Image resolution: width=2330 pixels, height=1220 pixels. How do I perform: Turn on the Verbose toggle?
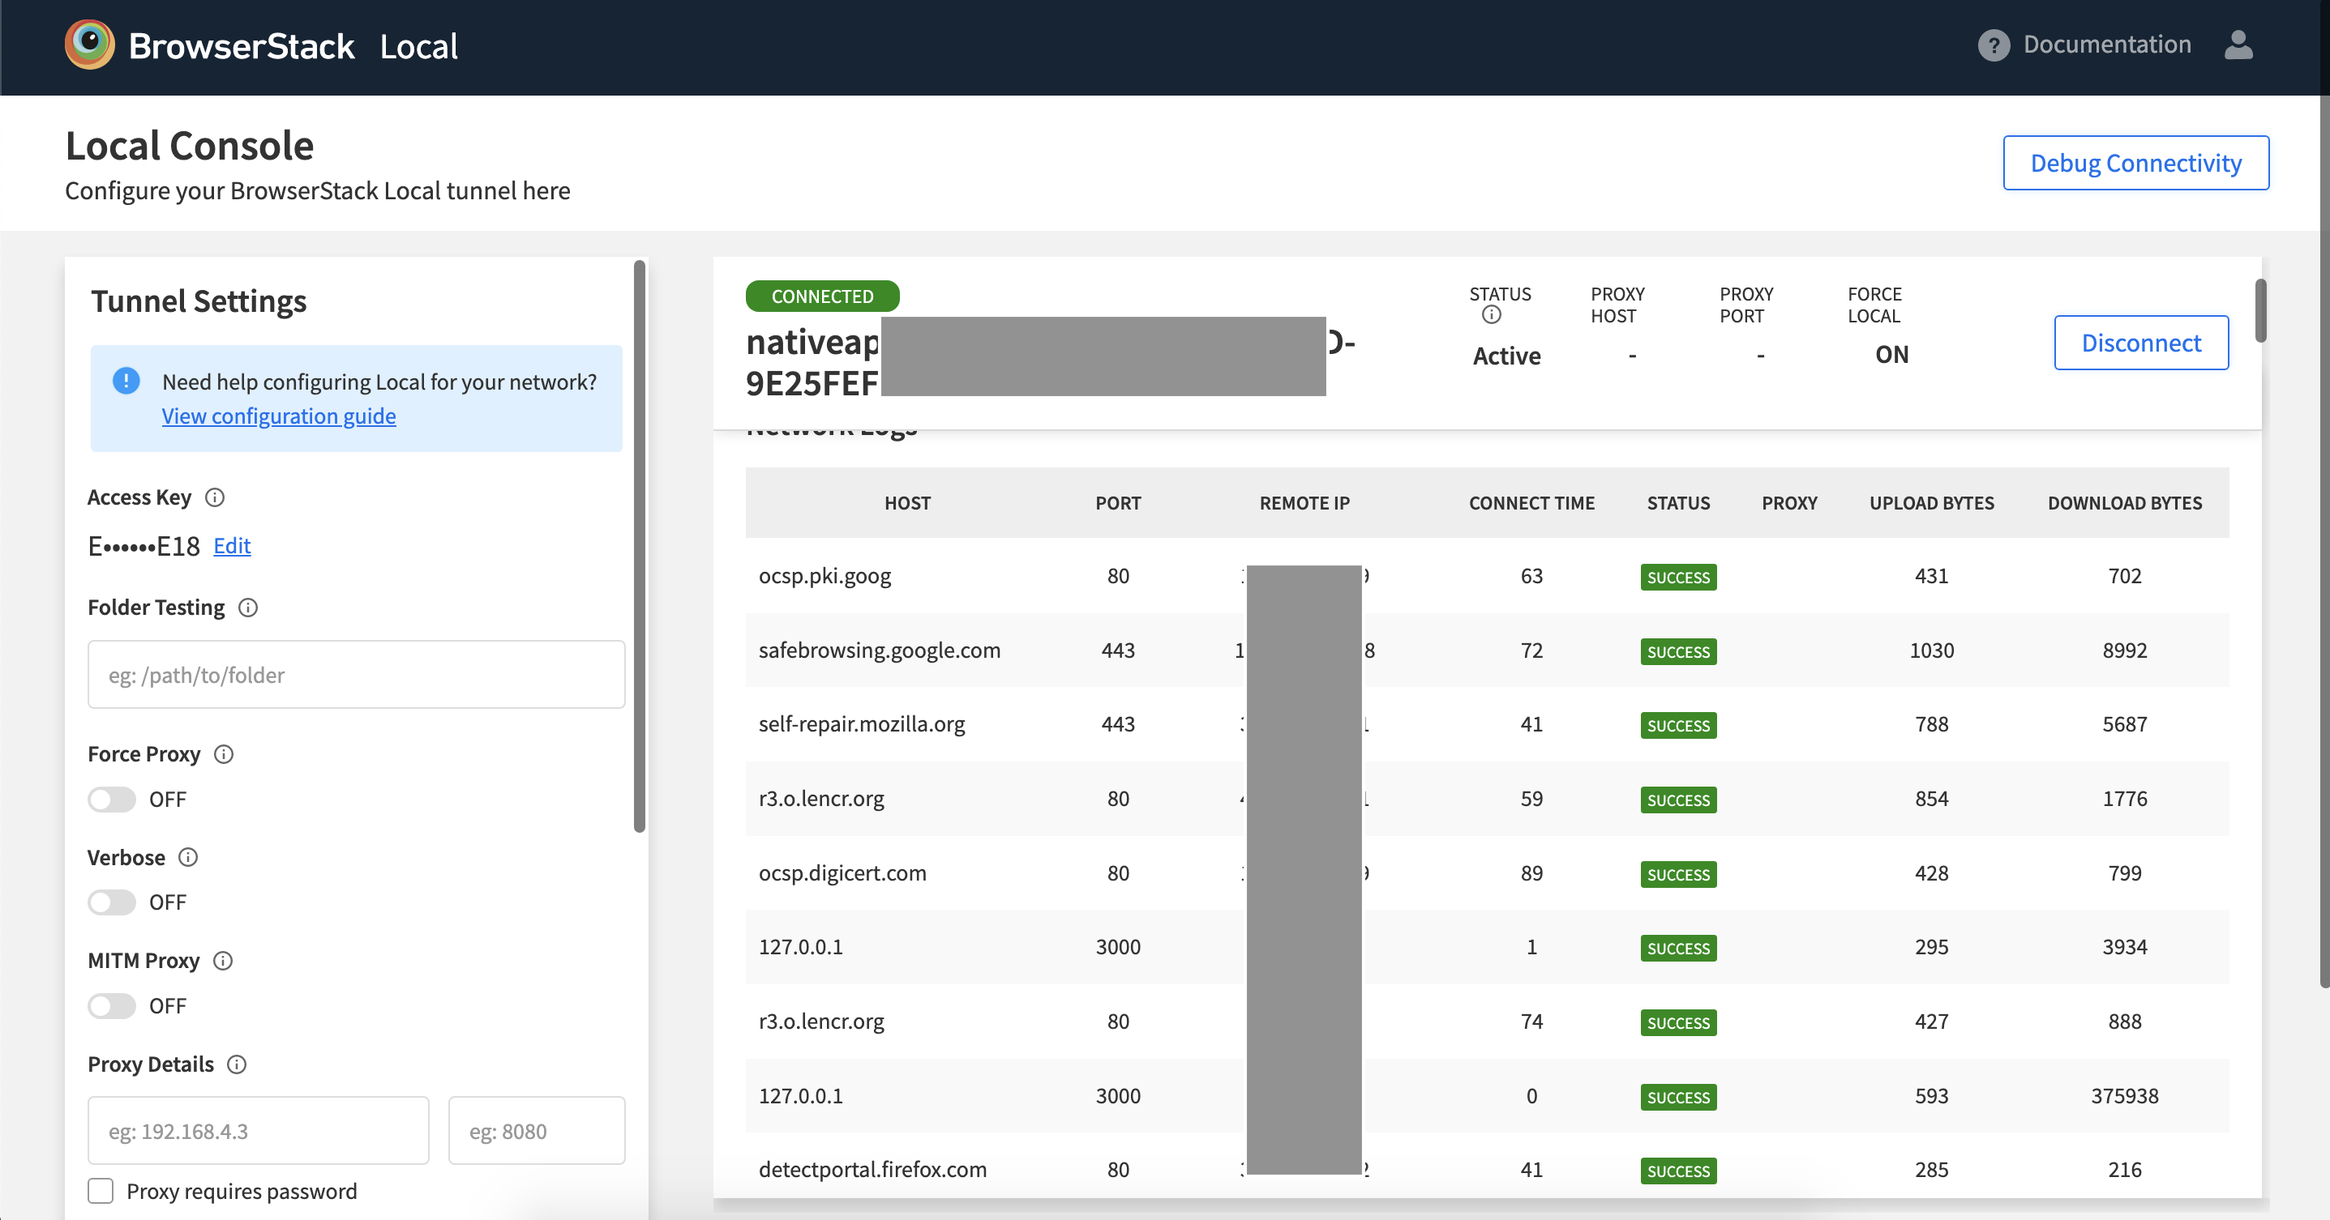tap(112, 902)
